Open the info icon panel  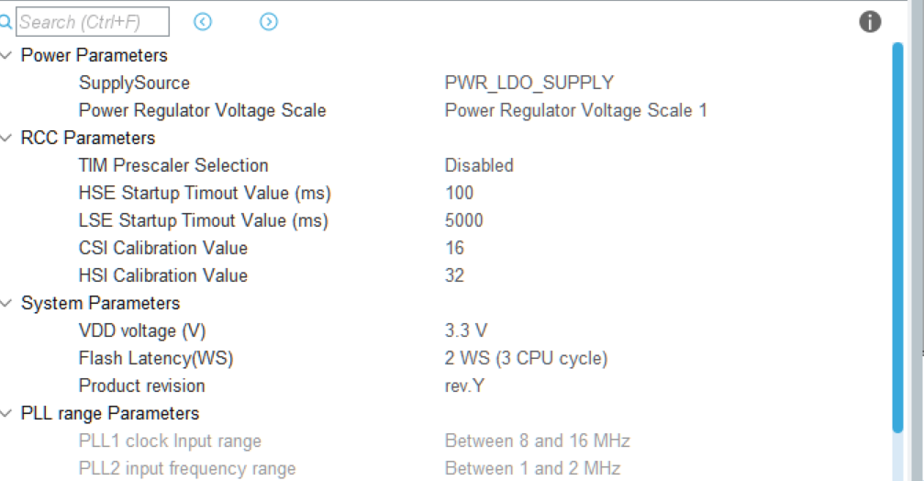pyautogui.click(x=870, y=22)
